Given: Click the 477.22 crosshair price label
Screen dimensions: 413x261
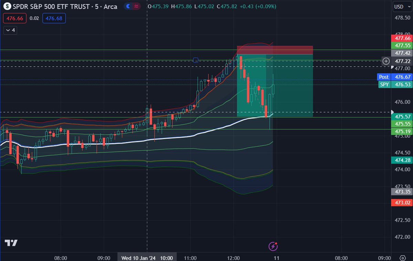Looking at the screenshot, I should pyautogui.click(x=402, y=61).
